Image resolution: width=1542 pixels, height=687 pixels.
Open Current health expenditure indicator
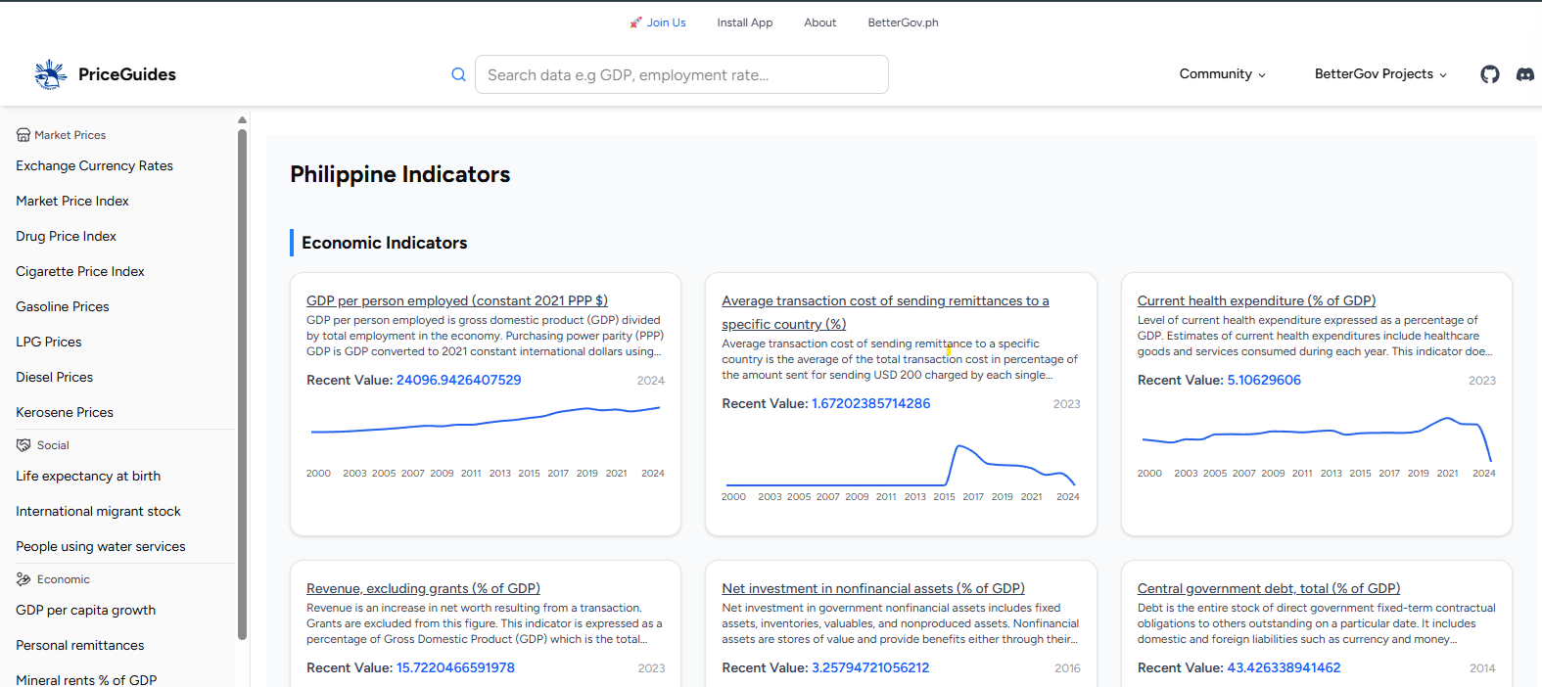(x=1256, y=300)
